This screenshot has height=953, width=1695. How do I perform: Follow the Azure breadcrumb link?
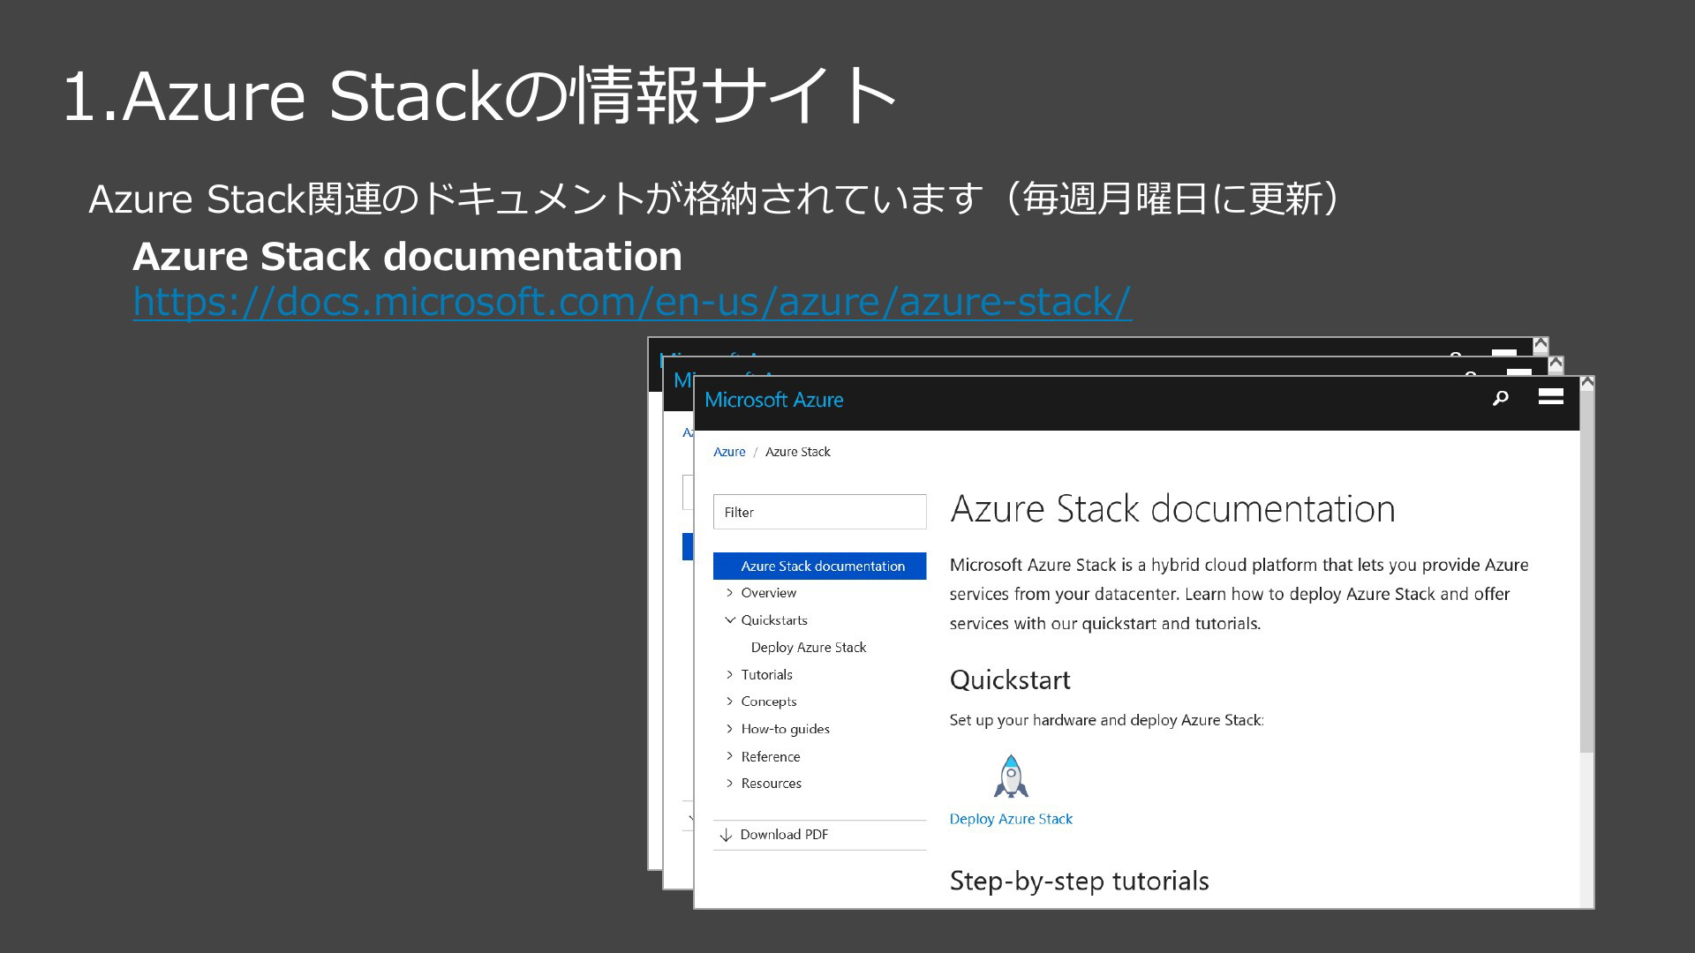click(729, 452)
